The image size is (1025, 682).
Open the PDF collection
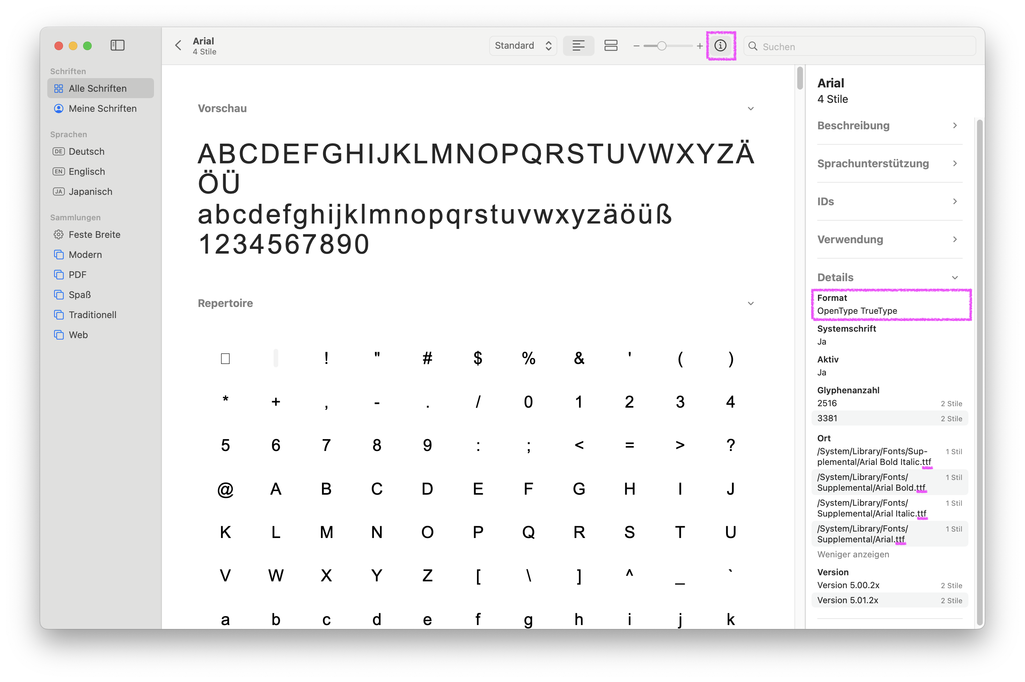coord(100,274)
